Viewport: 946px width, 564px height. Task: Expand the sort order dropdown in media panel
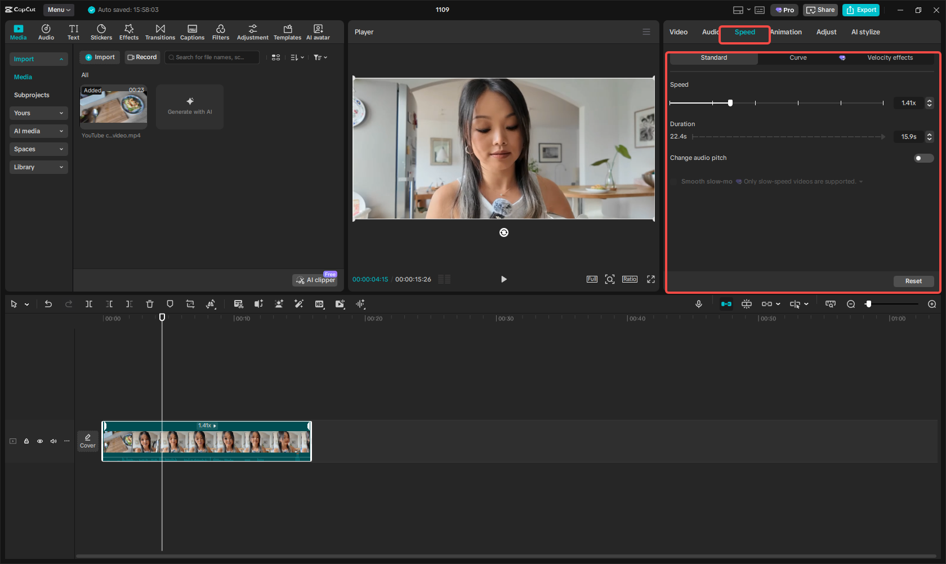297,57
